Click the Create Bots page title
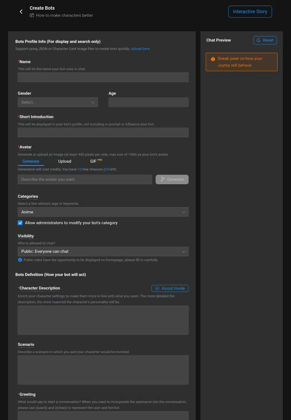This screenshot has width=291, height=420. point(42,8)
